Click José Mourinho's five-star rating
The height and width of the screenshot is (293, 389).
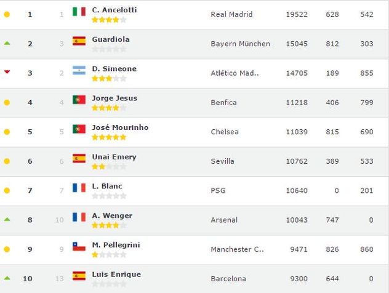(x=109, y=137)
